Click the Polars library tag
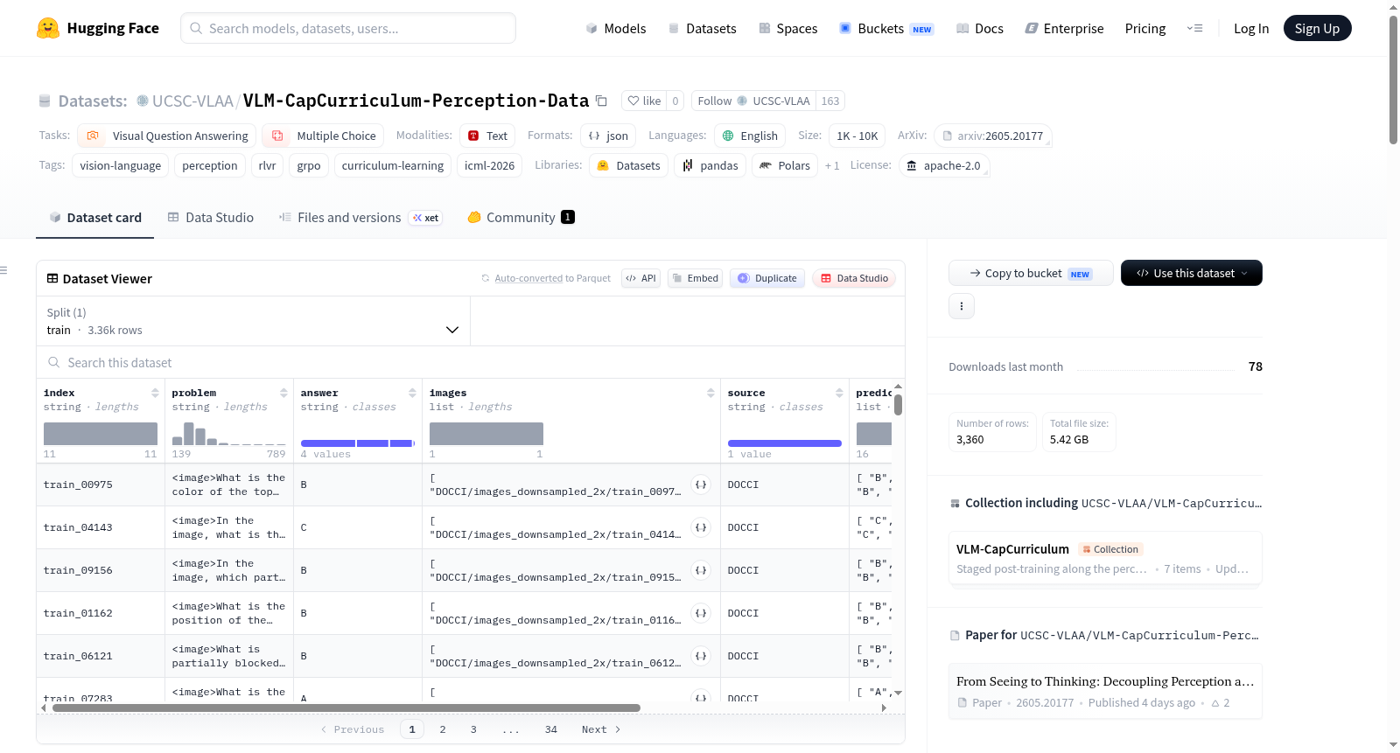The height and width of the screenshot is (753, 1400). pyautogui.click(x=785, y=165)
